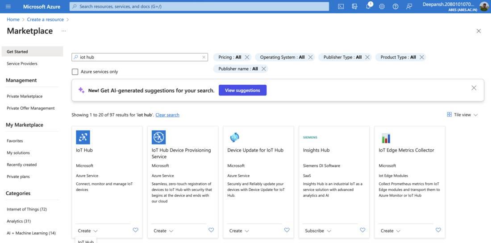Select Service Providers in the sidebar
491x243 pixels.
(22, 64)
